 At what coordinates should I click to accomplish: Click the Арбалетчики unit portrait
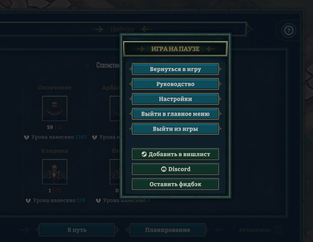coord(115,108)
